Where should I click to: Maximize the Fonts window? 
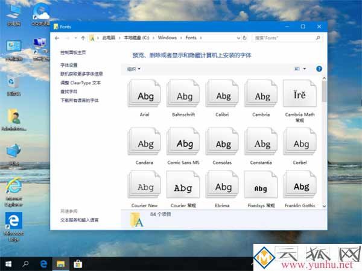coord(303,26)
